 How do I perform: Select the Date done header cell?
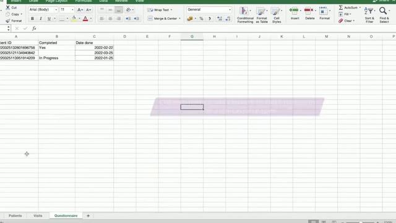pos(94,43)
